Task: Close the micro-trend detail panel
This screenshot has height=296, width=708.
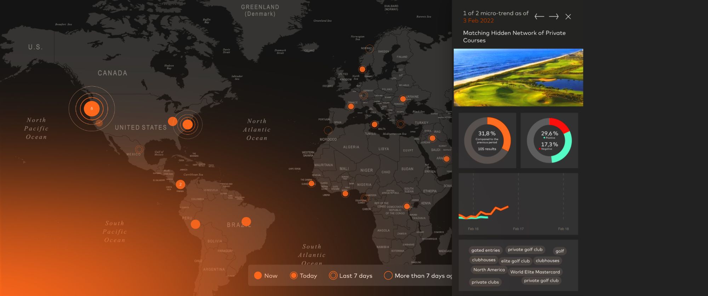Action: pyautogui.click(x=568, y=17)
